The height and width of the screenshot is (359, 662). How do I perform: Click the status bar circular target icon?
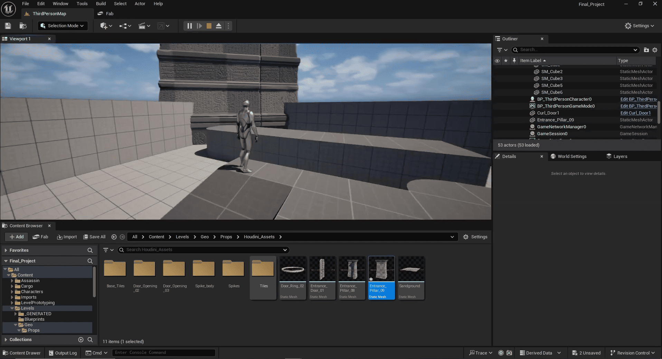pos(501,353)
